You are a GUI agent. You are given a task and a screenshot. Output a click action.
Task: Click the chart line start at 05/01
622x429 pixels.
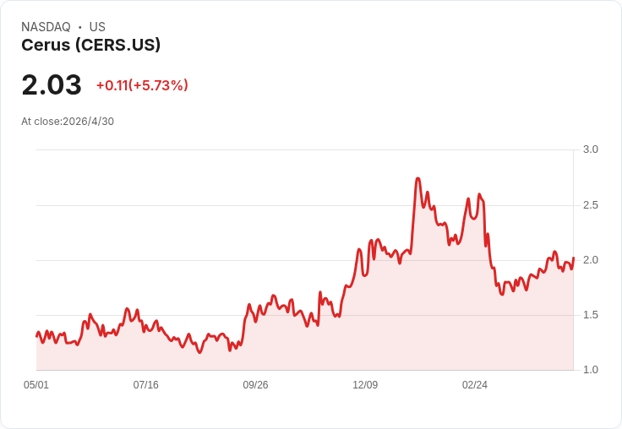tap(37, 336)
